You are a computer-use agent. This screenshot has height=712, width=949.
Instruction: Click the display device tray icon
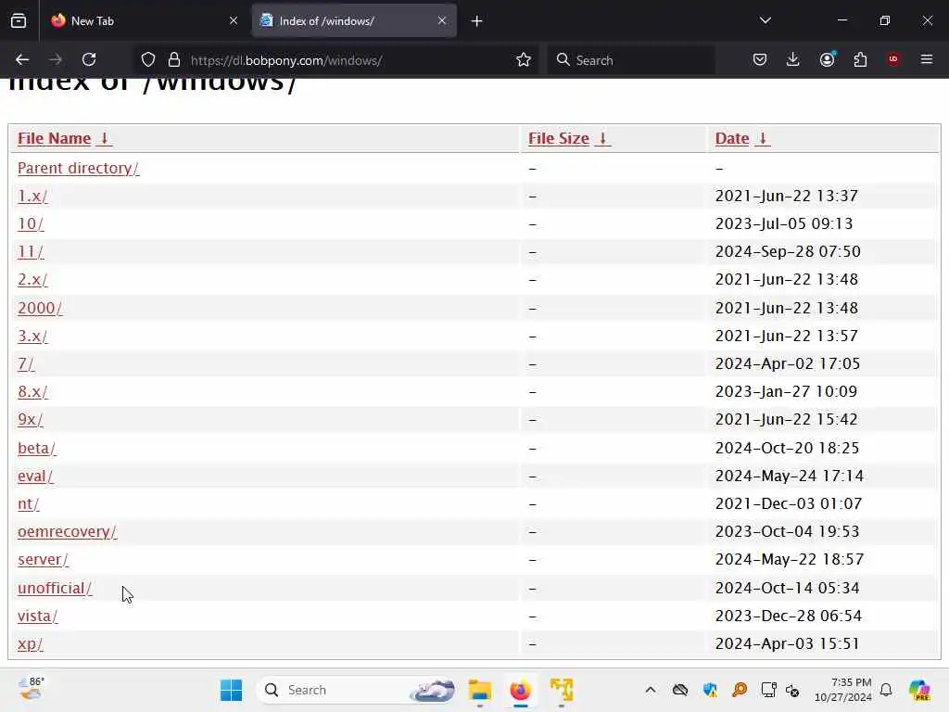[768, 690]
